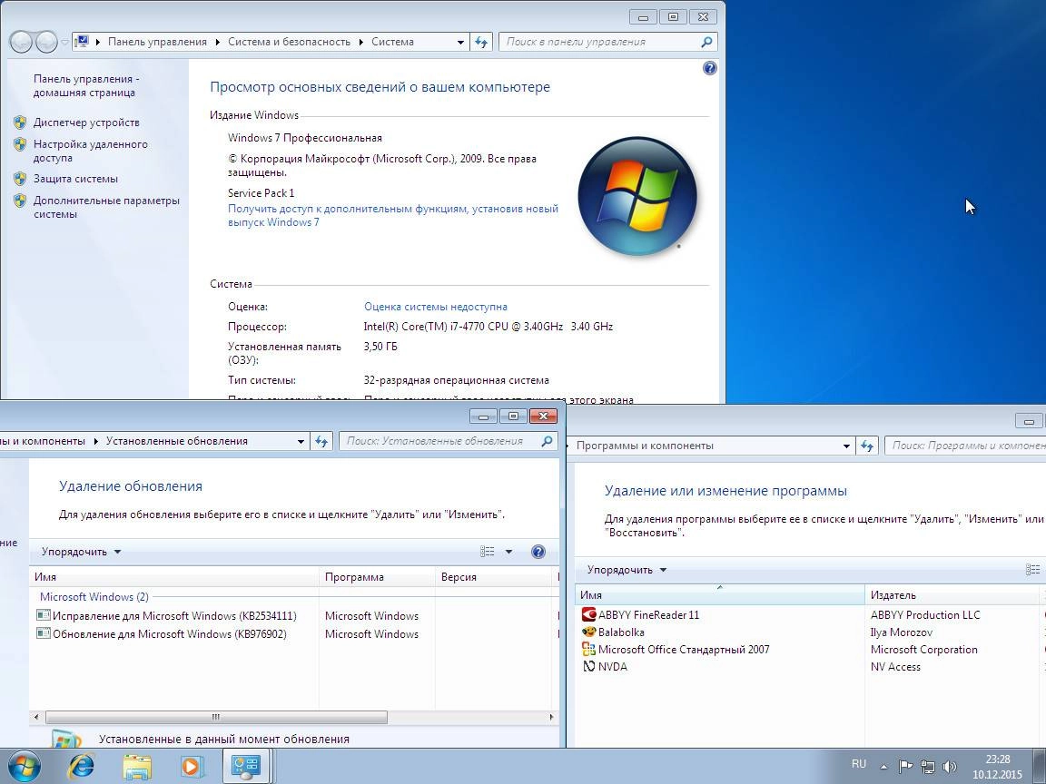Image resolution: width=1046 pixels, height=784 pixels.
Task: Open help icon in System window
Action: (710, 68)
